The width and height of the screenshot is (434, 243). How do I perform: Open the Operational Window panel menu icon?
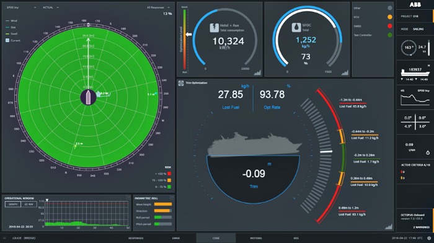pyautogui.click(x=128, y=197)
